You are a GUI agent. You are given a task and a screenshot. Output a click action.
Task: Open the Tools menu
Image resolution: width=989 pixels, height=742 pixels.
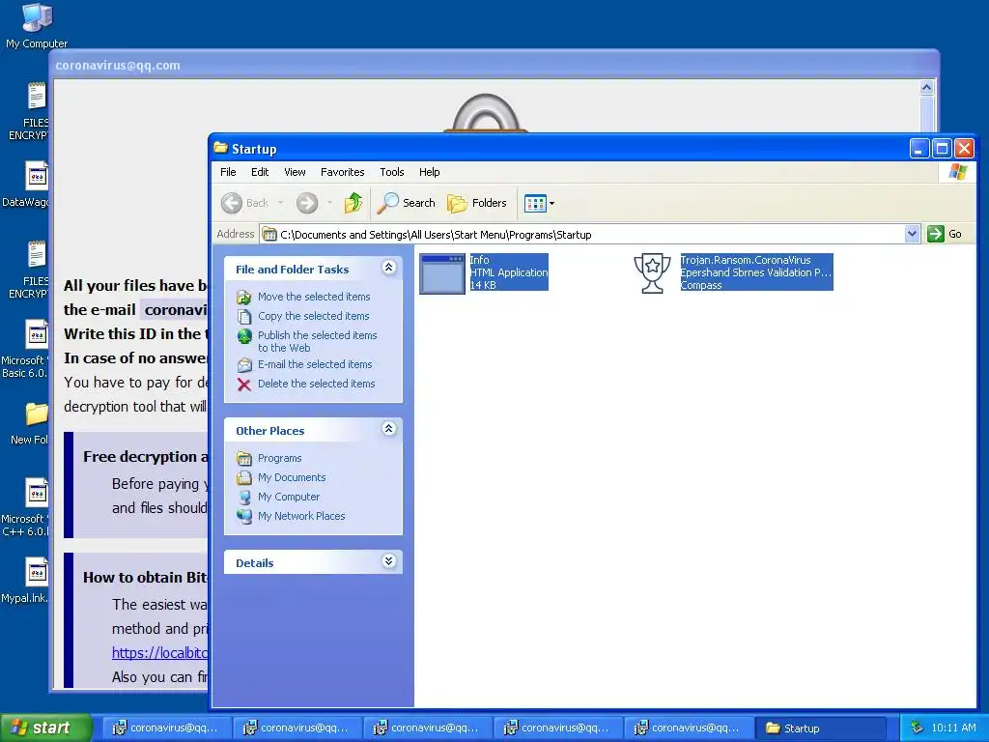click(392, 172)
